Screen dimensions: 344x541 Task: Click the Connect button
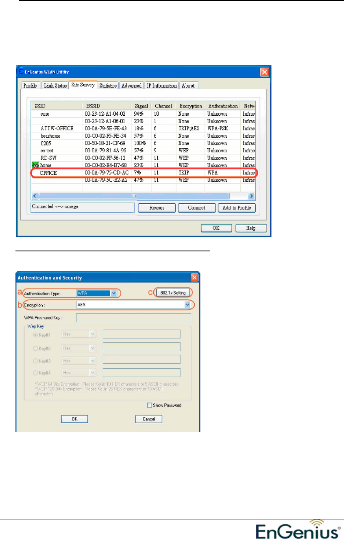(197, 208)
